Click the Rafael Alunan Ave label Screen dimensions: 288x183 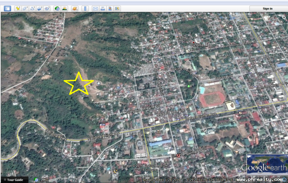201,116
